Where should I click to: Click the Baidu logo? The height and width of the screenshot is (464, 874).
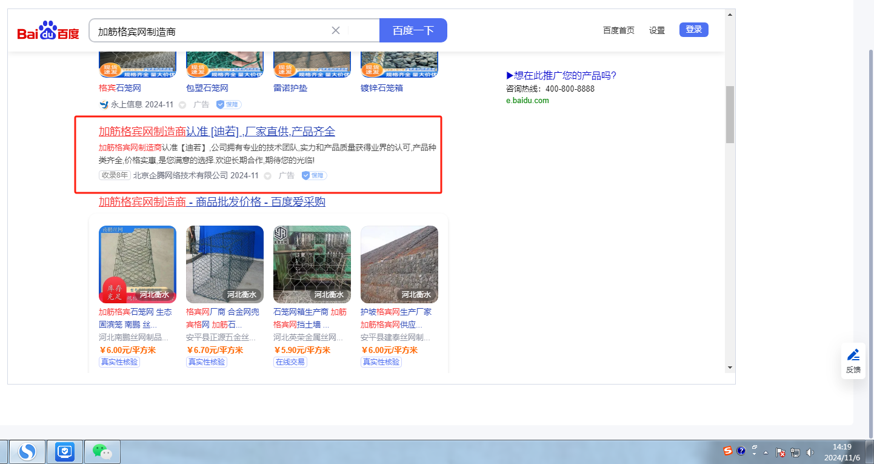[x=48, y=30]
